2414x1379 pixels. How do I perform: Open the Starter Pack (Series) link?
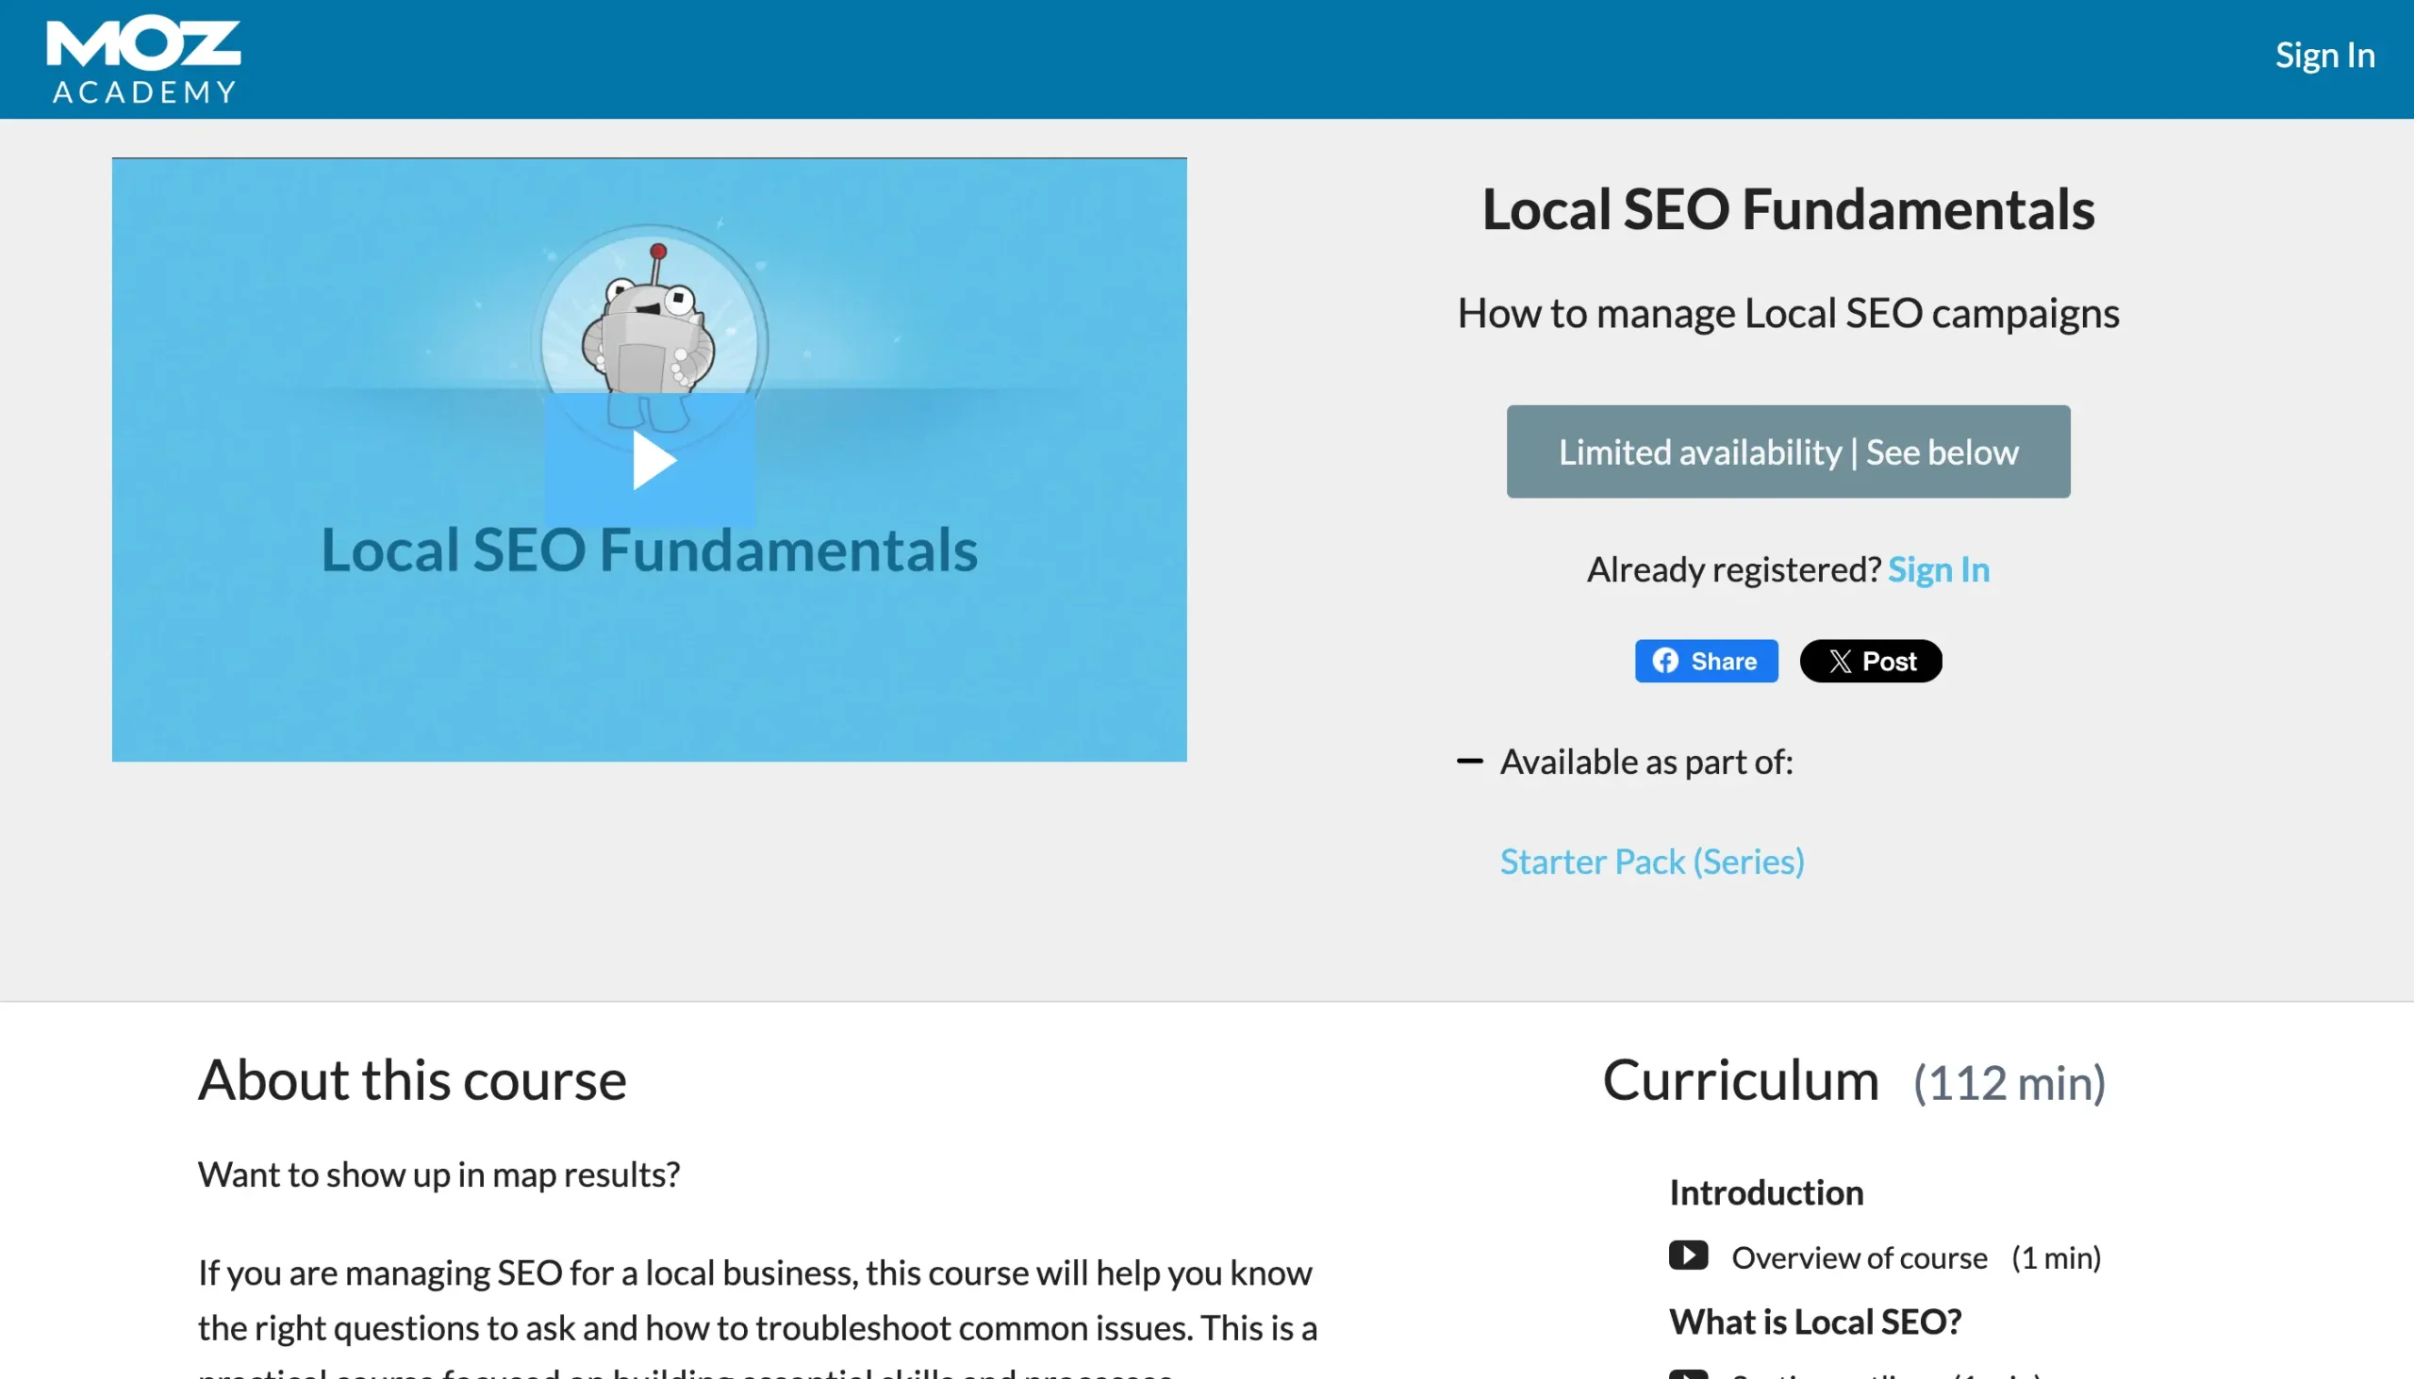click(1651, 862)
